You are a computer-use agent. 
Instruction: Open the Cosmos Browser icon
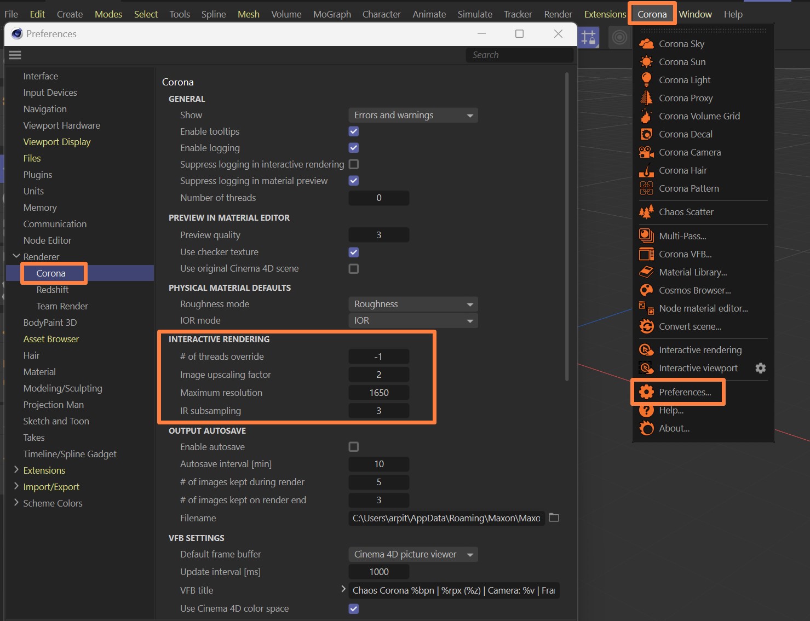646,290
